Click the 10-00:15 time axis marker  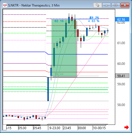(99, 128)
